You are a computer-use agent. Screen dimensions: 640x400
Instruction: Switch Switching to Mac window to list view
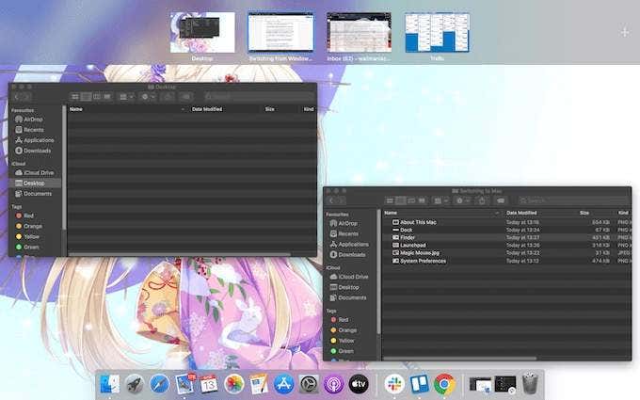(x=400, y=200)
